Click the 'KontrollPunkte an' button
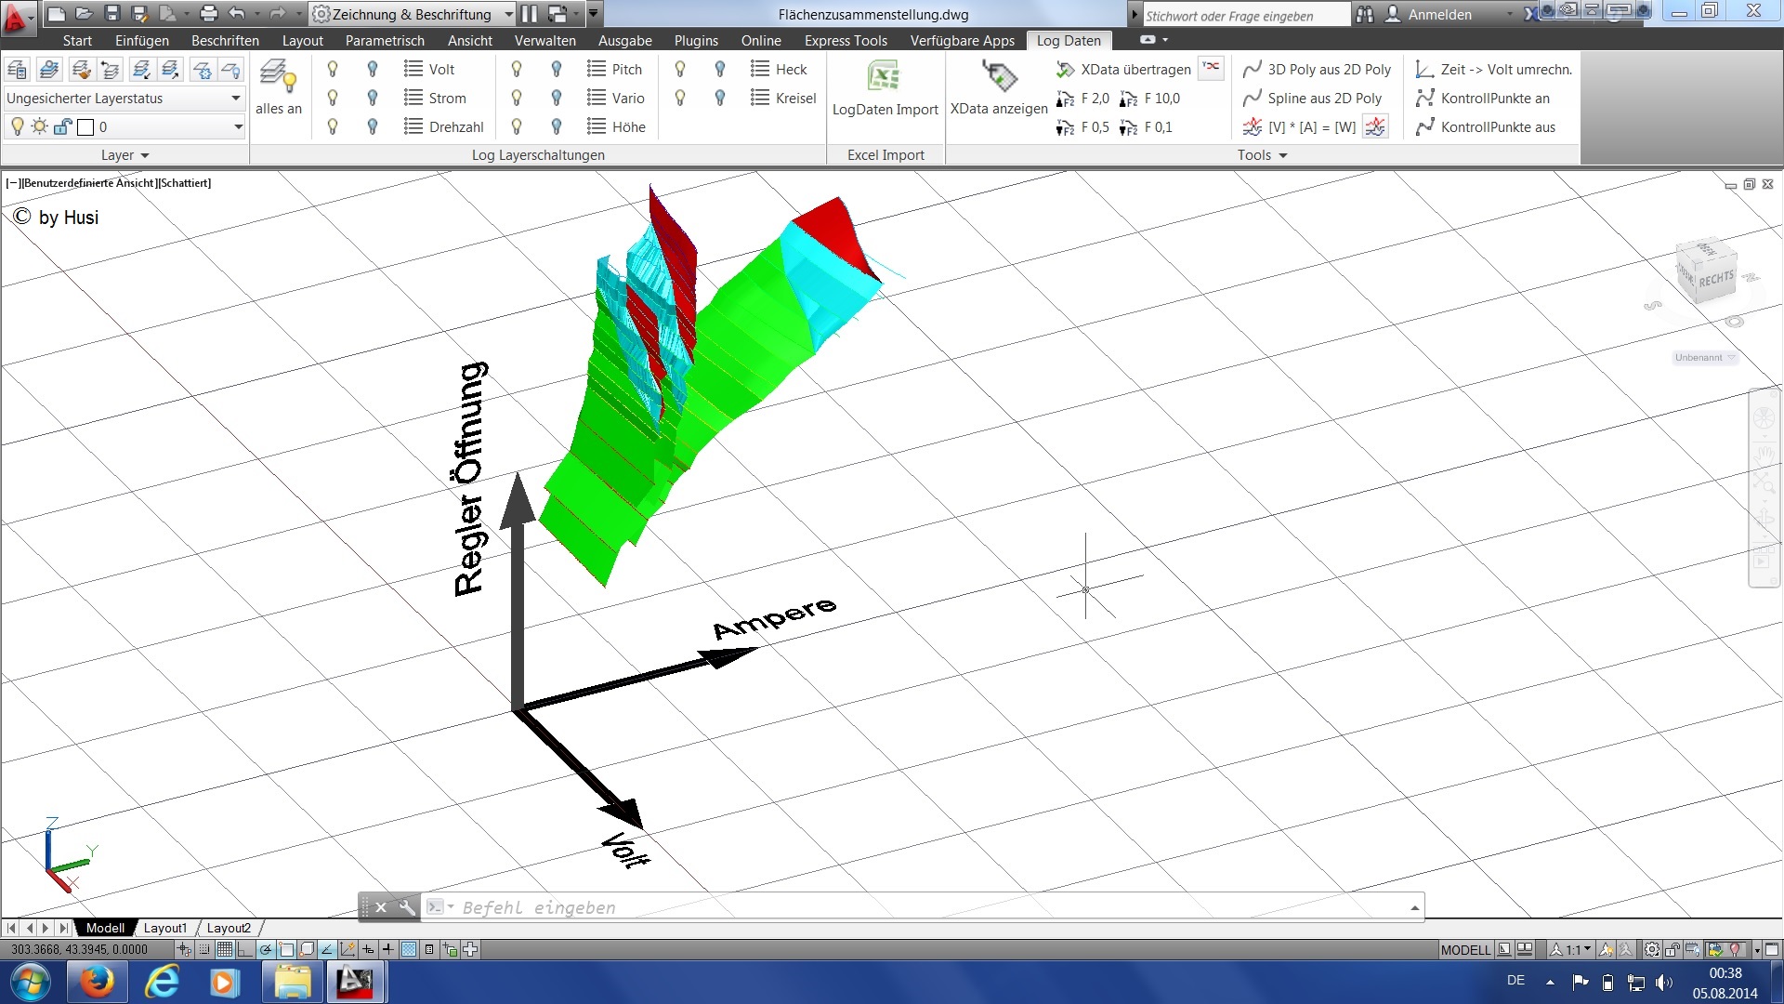1784x1004 pixels. click(1482, 98)
